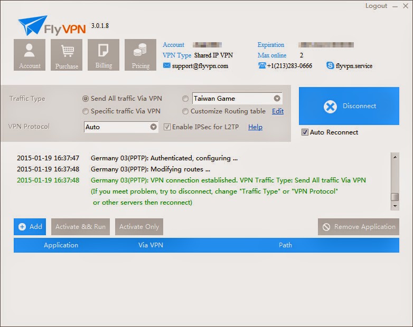Image resolution: width=413 pixels, height=327 pixels.
Task: Open the Account section icon
Action: point(30,55)
